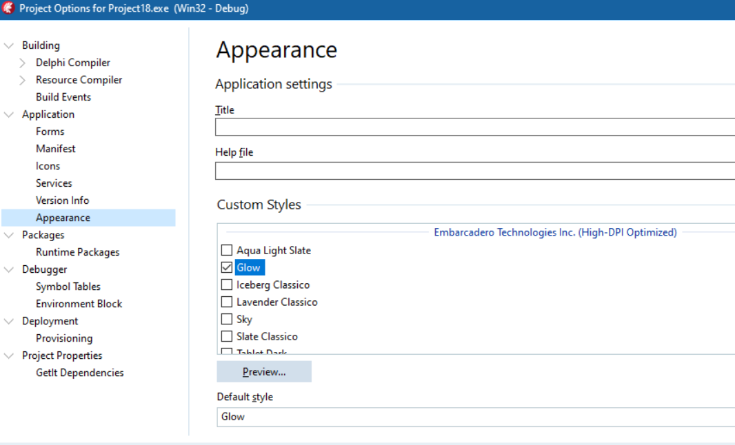Collapse the Packages tree node

[x=8, y=235]
